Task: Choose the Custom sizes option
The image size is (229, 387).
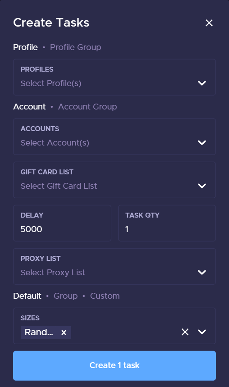Action: [x=105, y=296]
